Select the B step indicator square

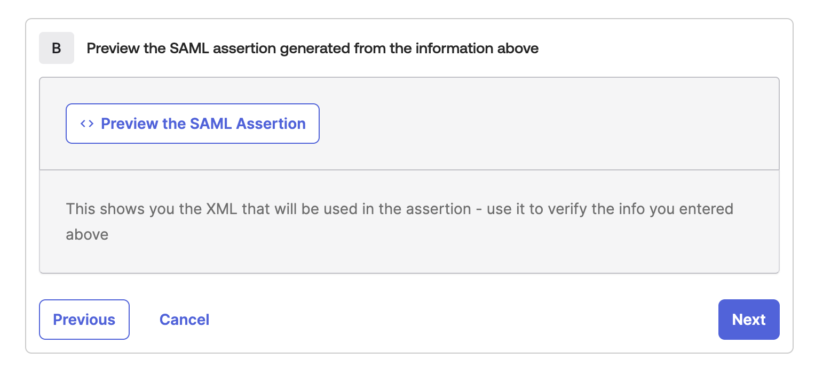[57, 48]
